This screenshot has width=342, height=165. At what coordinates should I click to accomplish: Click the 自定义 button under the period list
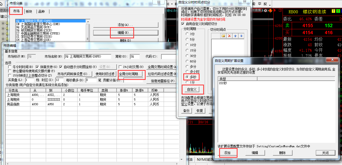click(192, 90)
